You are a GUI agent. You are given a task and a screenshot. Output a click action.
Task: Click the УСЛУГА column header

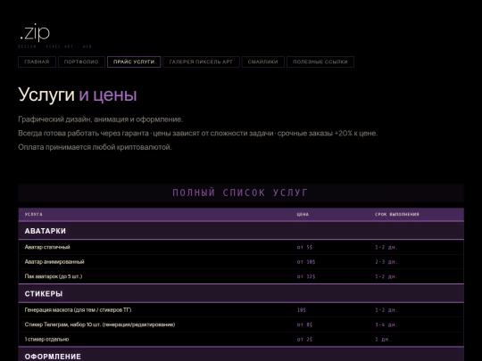coord(34,214)
